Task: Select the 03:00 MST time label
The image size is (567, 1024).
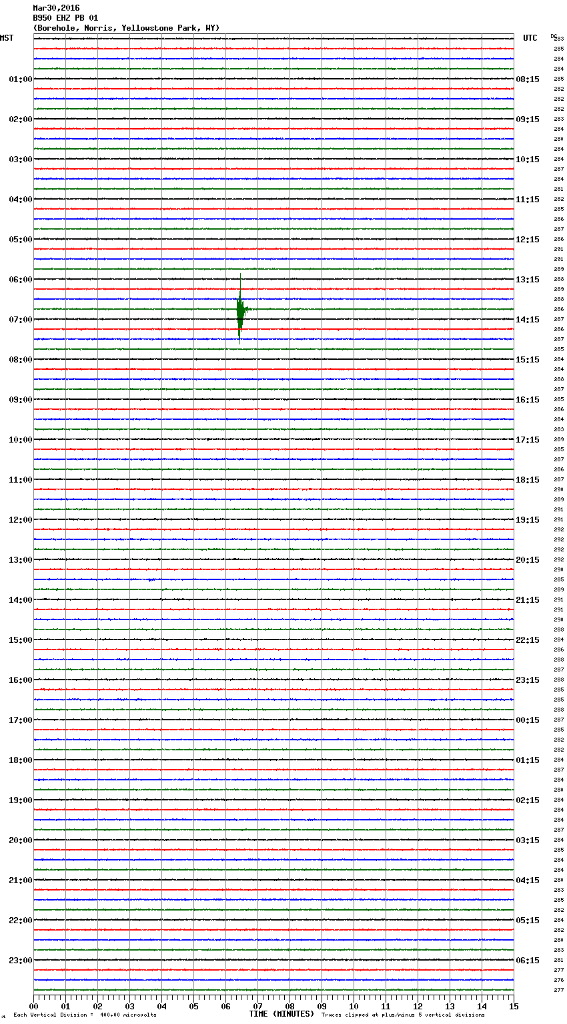Action: pos(20,160)
